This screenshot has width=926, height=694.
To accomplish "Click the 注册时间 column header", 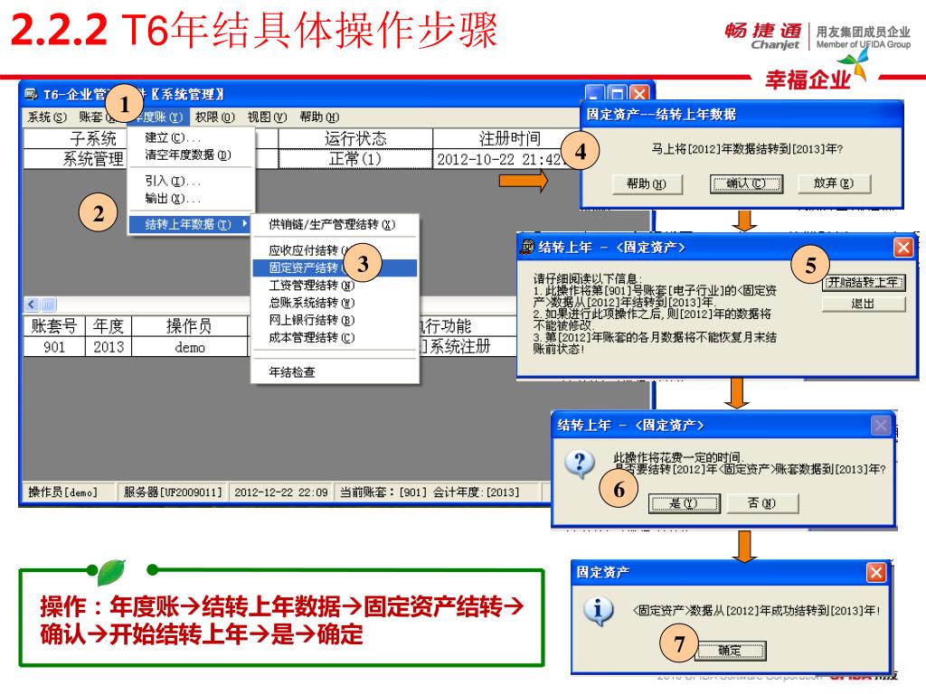I will (510, 138).
